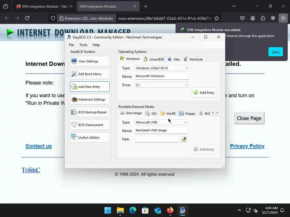Edit the NeoSmart VHD Image name field
290x217 pixels.
[x=161, y=131]
